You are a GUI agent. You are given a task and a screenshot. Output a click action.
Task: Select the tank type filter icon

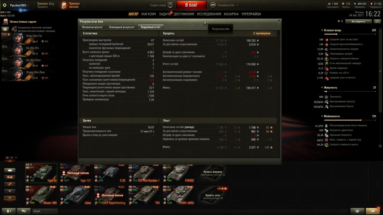tap(10, 170)
